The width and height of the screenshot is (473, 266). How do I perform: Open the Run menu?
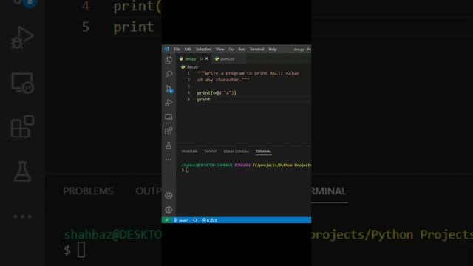point(242,50)
